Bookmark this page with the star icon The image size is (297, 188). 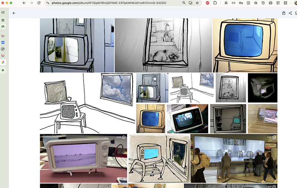[197, 3]
